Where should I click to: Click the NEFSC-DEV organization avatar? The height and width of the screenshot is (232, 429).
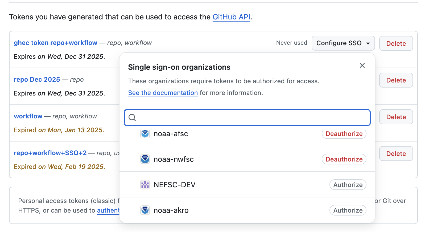coord(145,185)
